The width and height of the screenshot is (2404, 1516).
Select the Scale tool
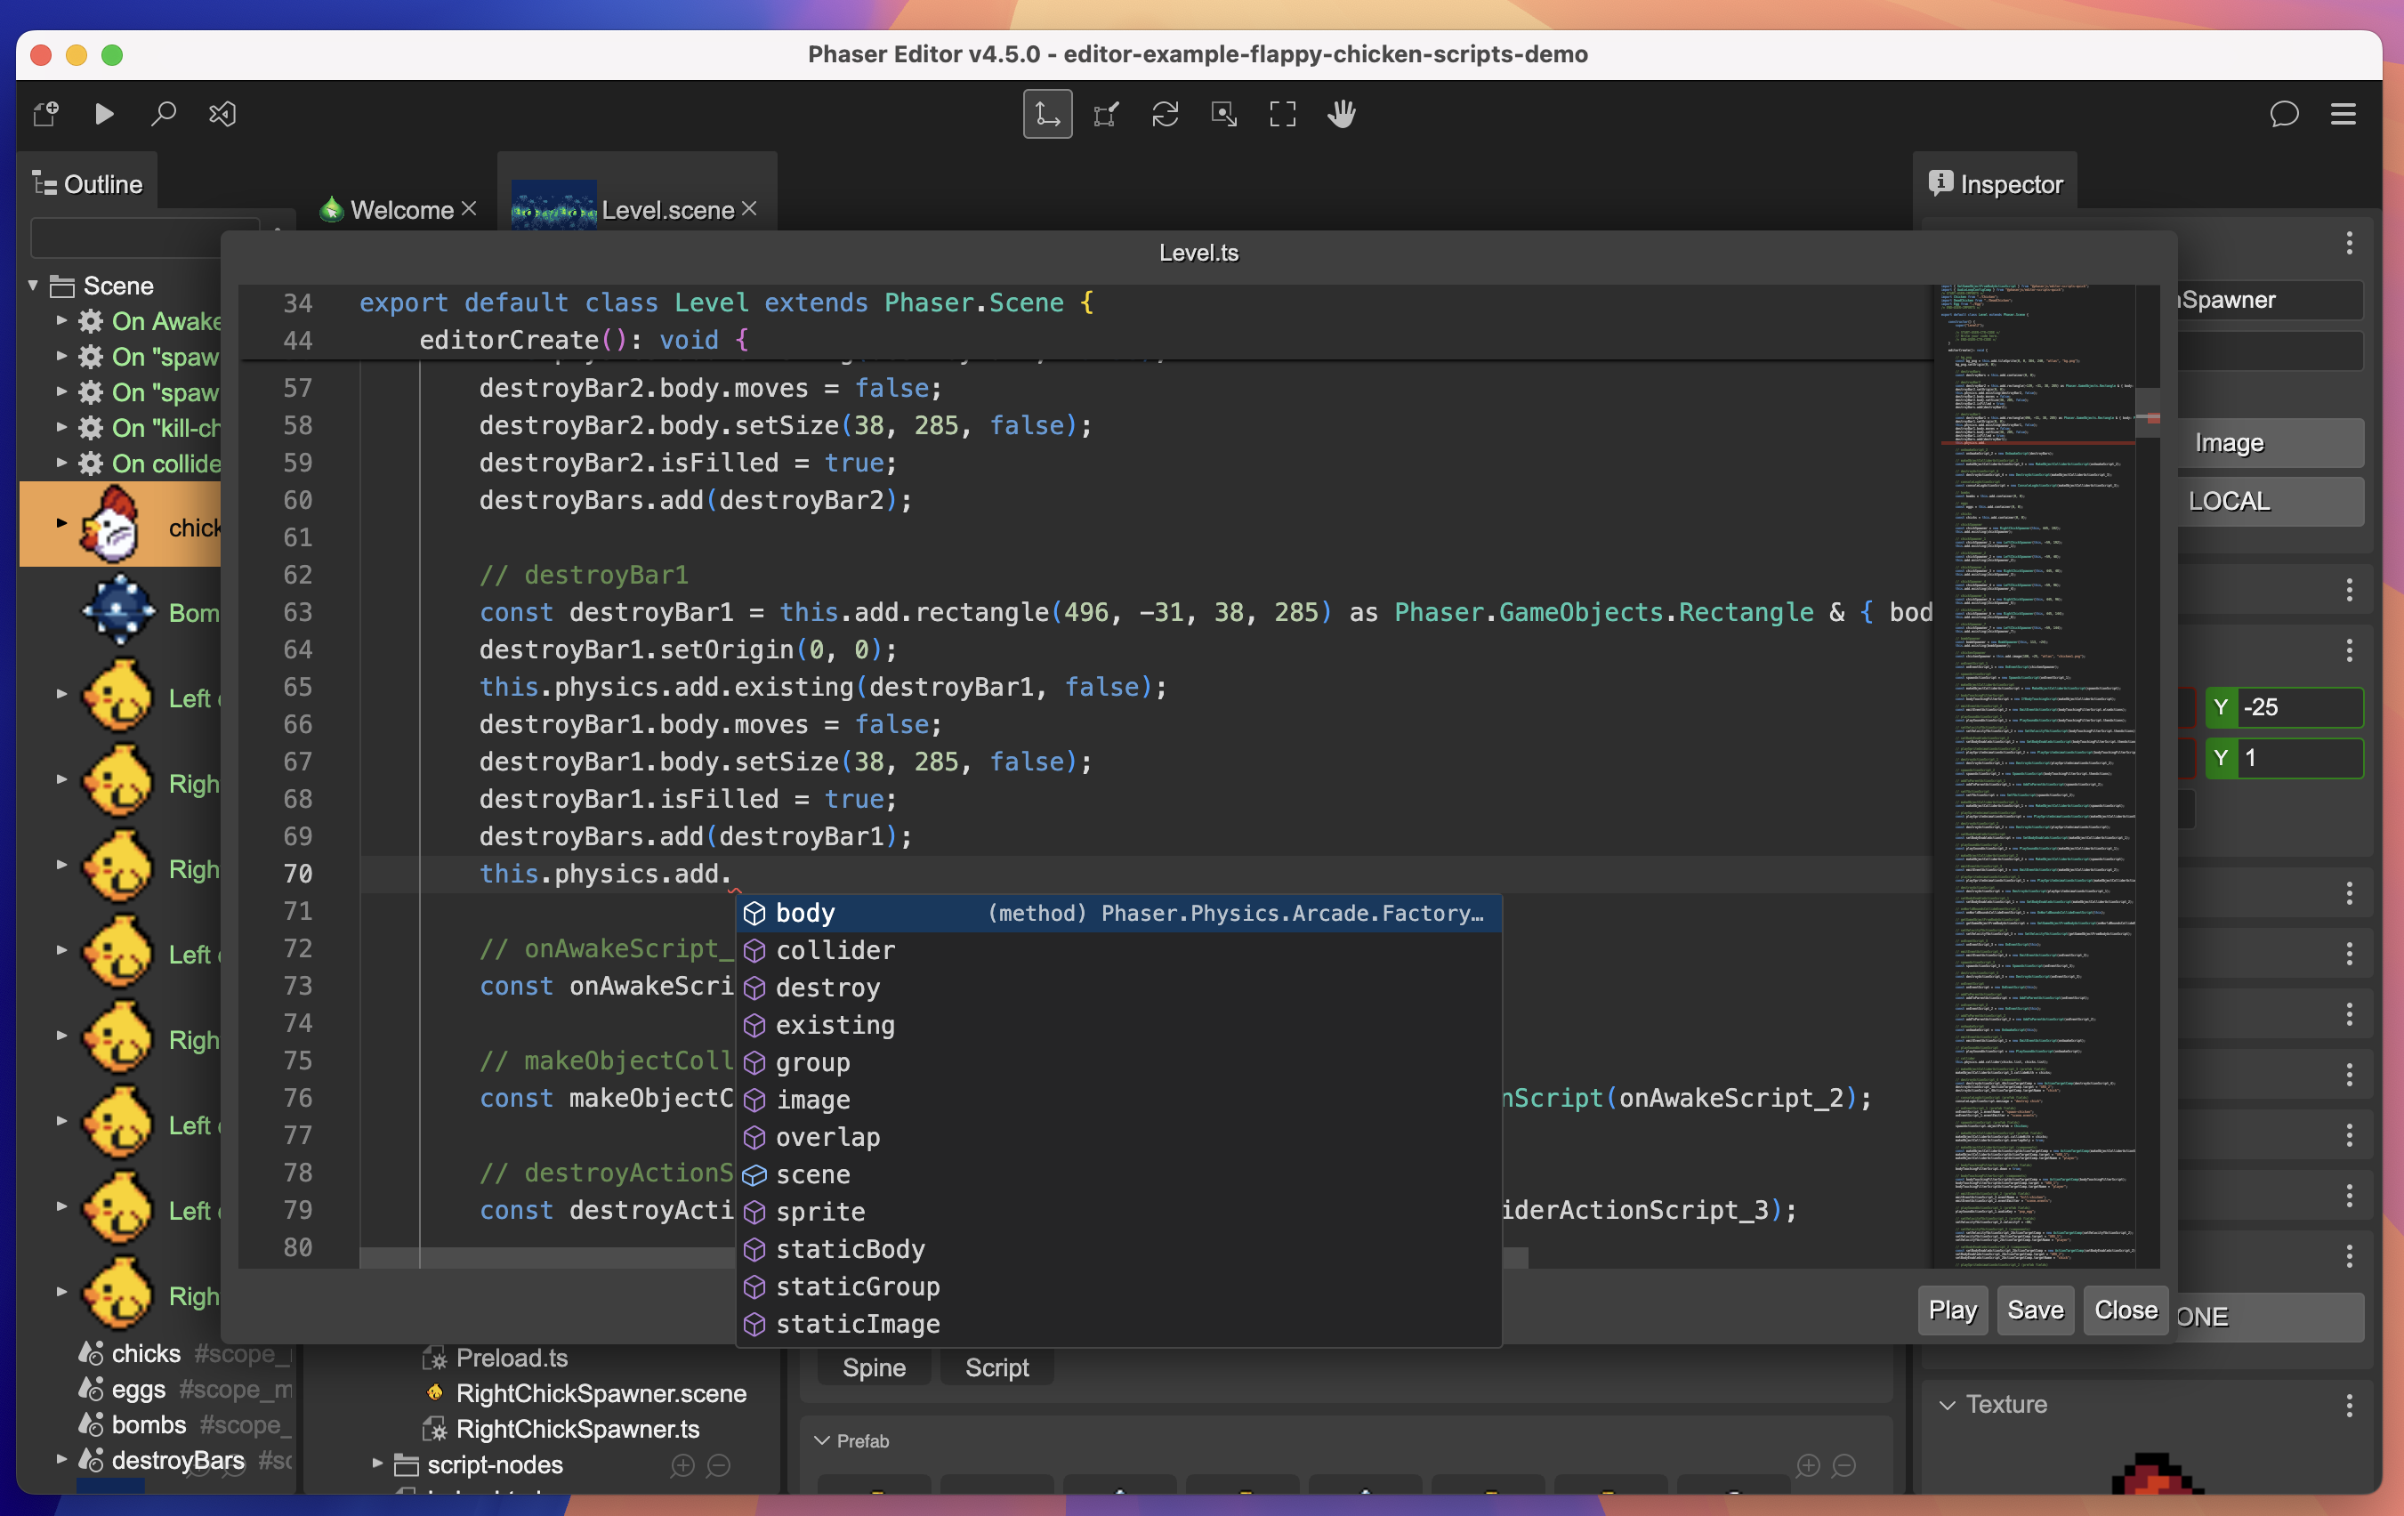point(1106,114)
